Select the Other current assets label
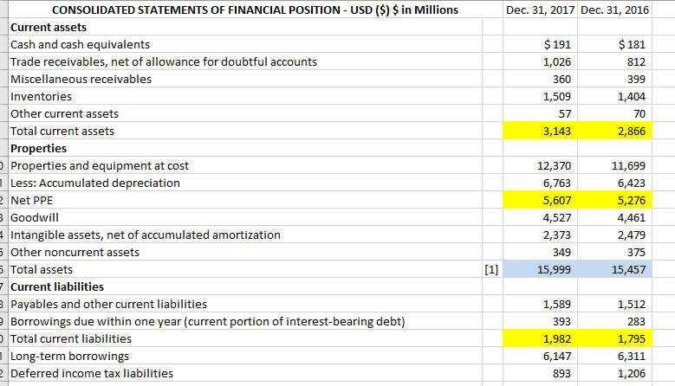Image resolution: width=675 pixels, height=386 pixels. click(65, 113)
